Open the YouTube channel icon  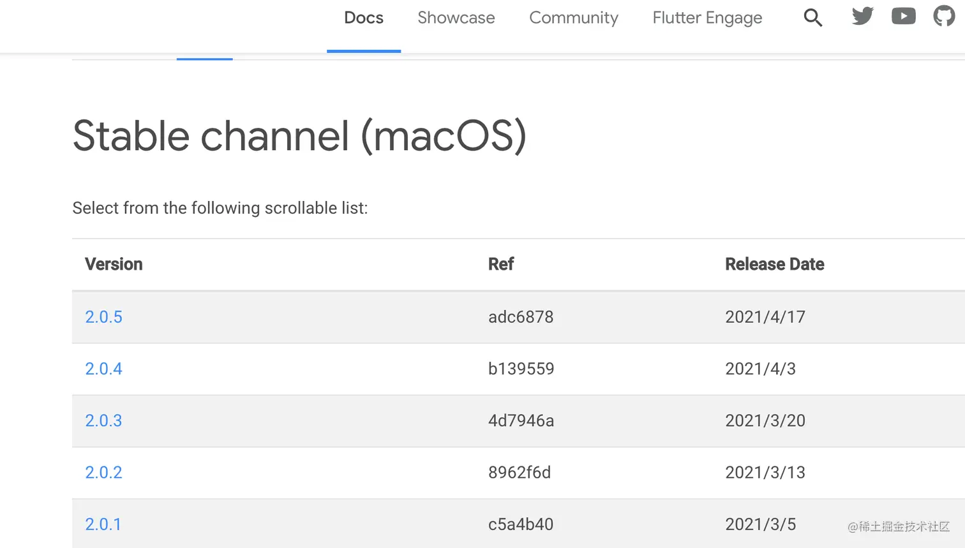pyautogui.click(x=903, y=16)
